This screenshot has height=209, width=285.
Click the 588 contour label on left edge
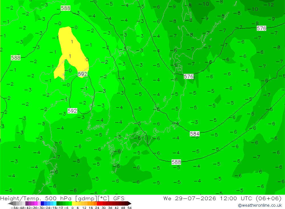click(16, 58)
